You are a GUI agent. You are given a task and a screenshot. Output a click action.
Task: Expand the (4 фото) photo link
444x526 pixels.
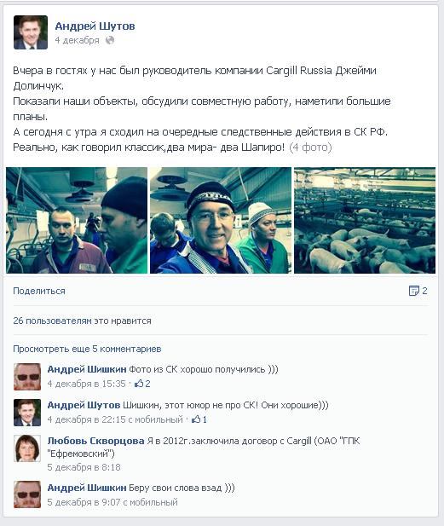tap(310, 147)
